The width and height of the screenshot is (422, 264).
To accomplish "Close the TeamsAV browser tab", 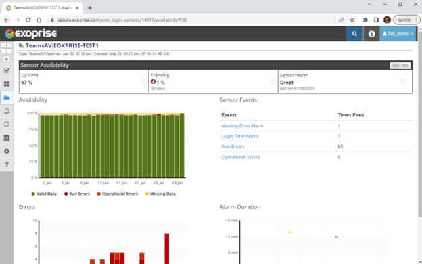I will point(77,8).
